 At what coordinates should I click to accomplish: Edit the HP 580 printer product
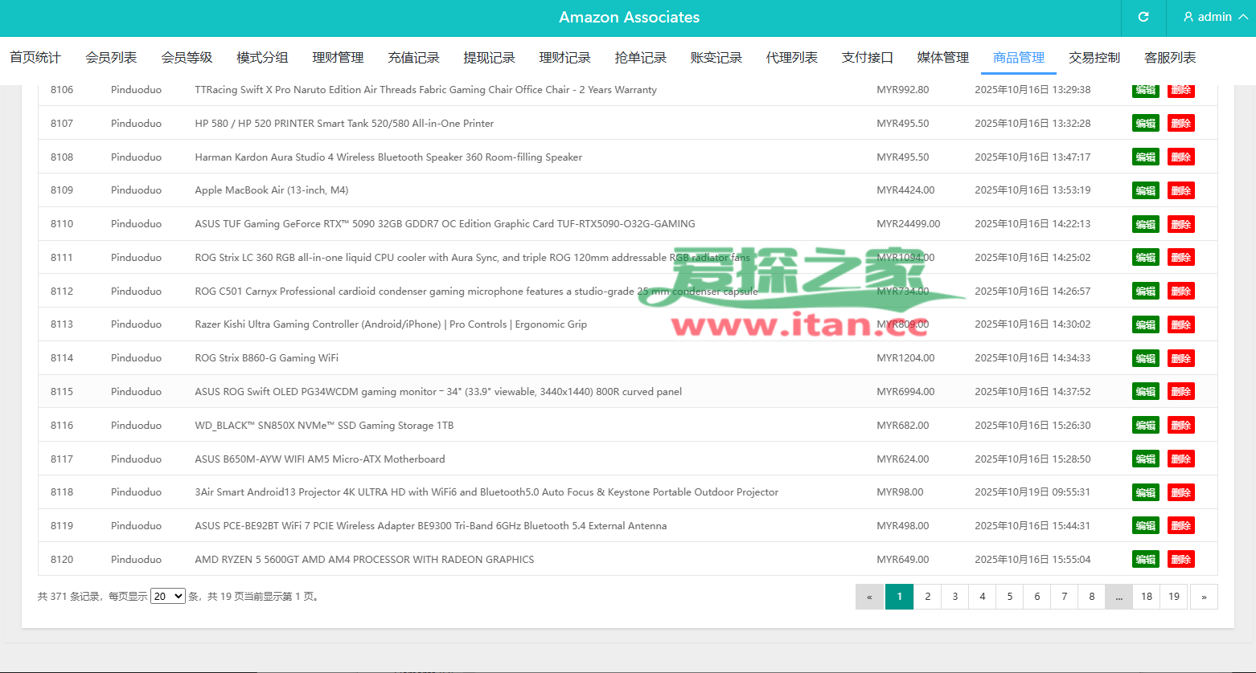coord(1145,124)
